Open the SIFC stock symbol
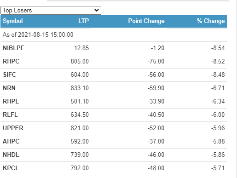The width and height of the screenshot is (237, 178). [10, 75]
